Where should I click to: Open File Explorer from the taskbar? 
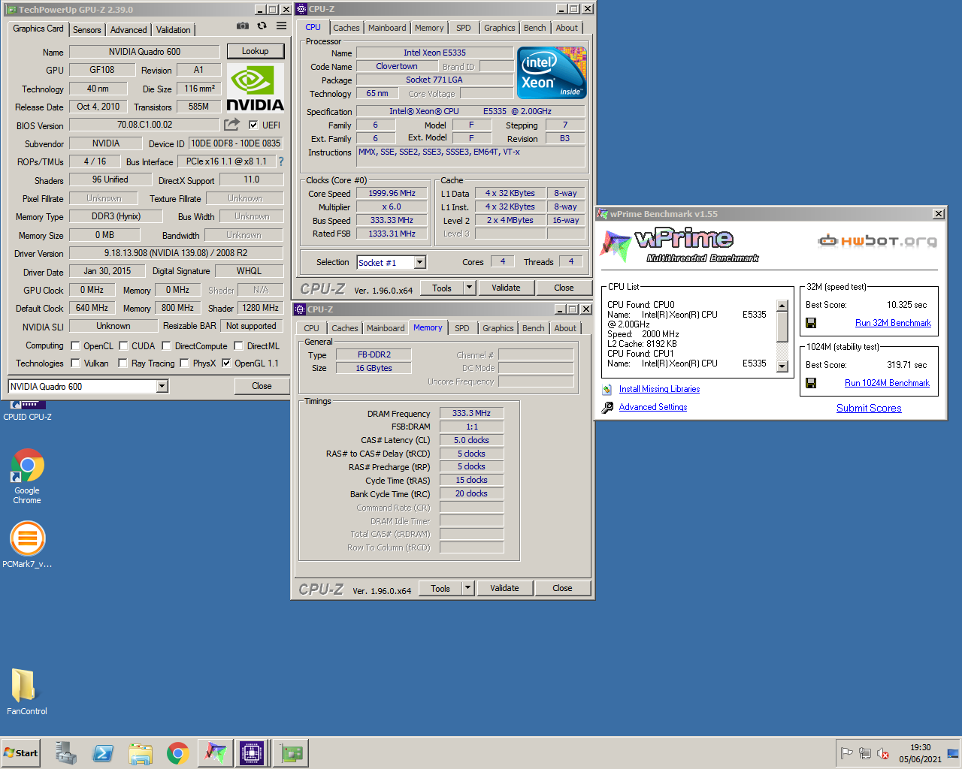(141, 753)
